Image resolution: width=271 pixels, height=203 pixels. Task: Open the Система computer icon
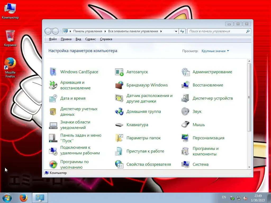[x=186, y=164]
